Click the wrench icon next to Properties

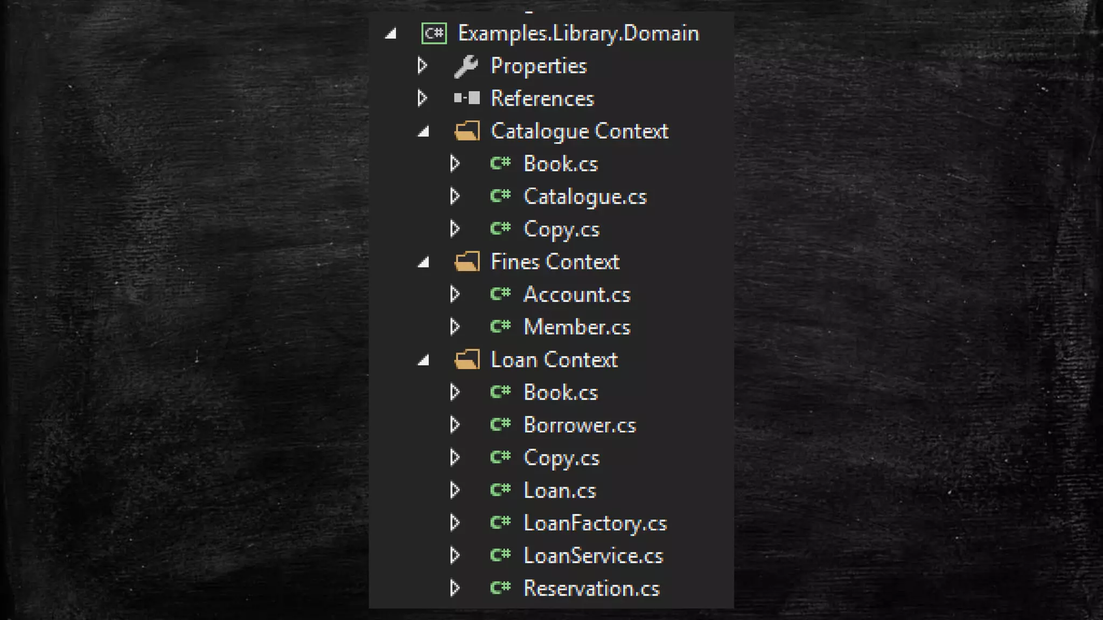466,66
